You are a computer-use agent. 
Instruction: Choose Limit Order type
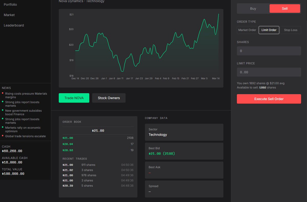269,30
